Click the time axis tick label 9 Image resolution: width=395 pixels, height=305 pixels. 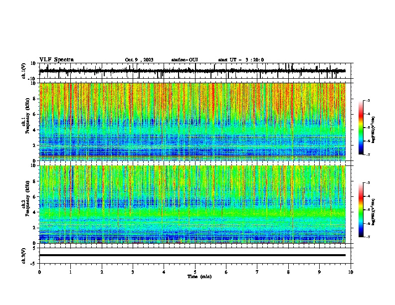319,272
